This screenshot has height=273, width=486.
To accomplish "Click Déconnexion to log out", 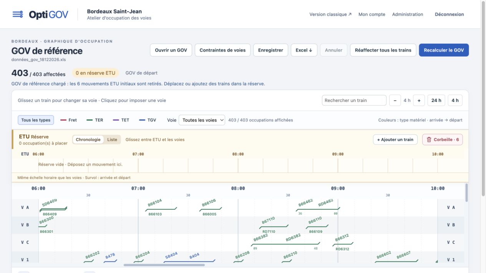I will [x=450, y=15].
